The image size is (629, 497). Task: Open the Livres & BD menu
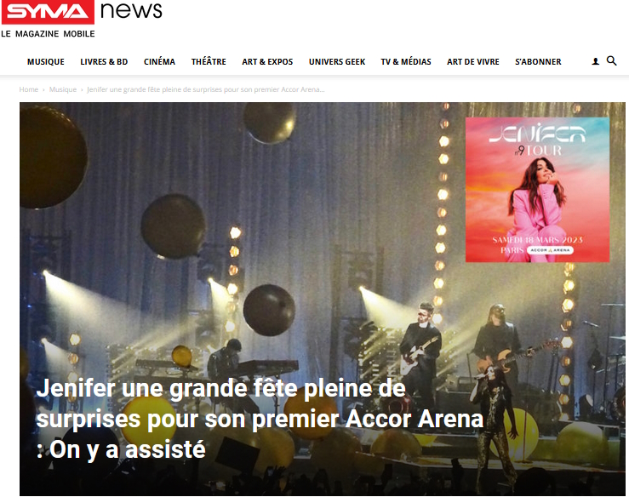(104, 62)
